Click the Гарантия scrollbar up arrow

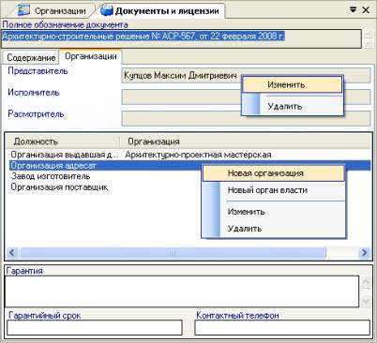[366, 282]
